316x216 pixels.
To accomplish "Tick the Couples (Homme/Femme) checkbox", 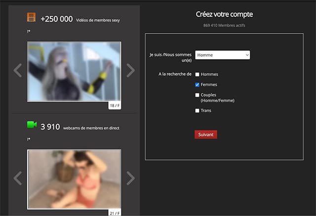I will click(x=197, y=95).
